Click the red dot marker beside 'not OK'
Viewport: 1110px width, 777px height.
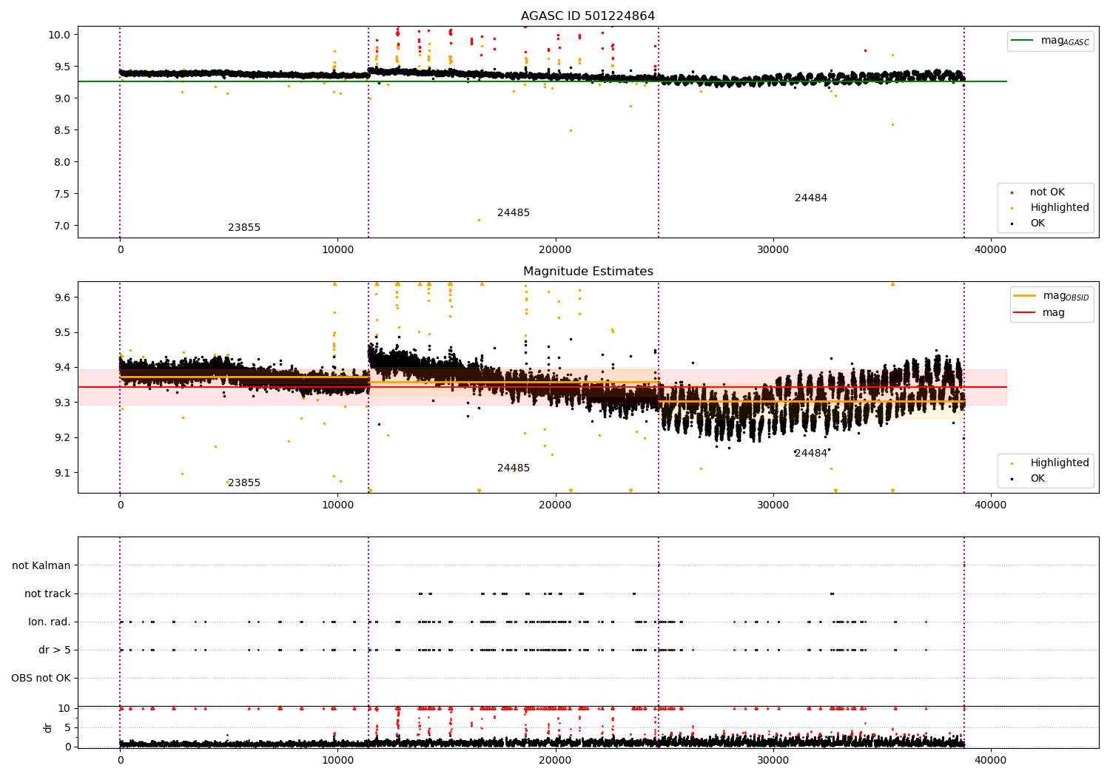coord(1012,192)
